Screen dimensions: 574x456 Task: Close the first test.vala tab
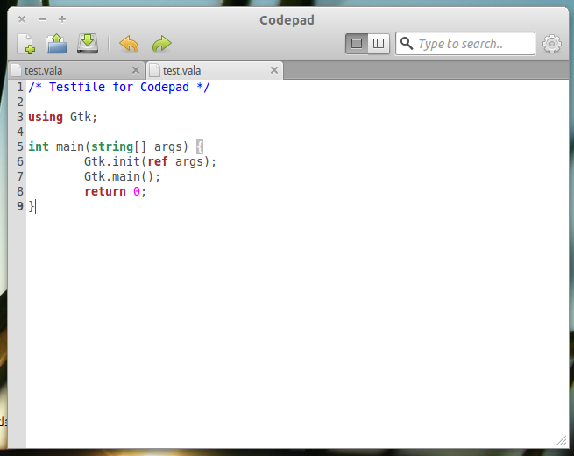(136, 70)
